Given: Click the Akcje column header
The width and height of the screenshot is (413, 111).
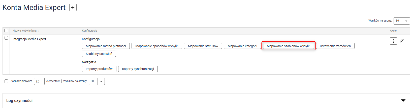Looking at the screenshot, I should (x=393, y=31).
